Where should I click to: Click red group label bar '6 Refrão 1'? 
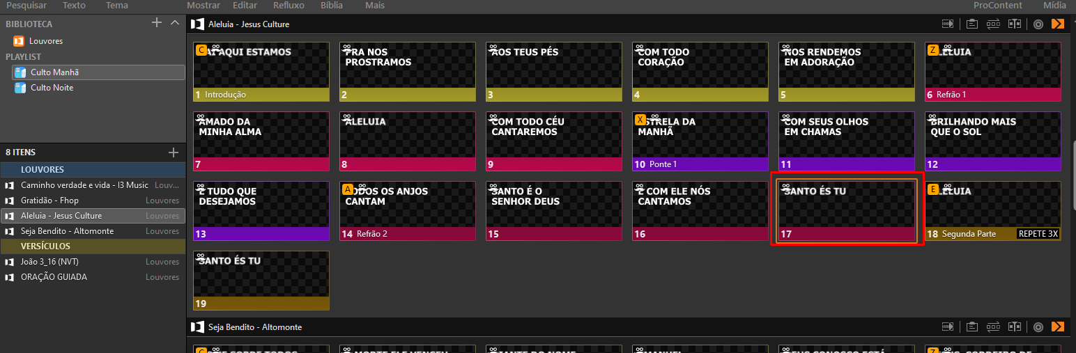993,95
